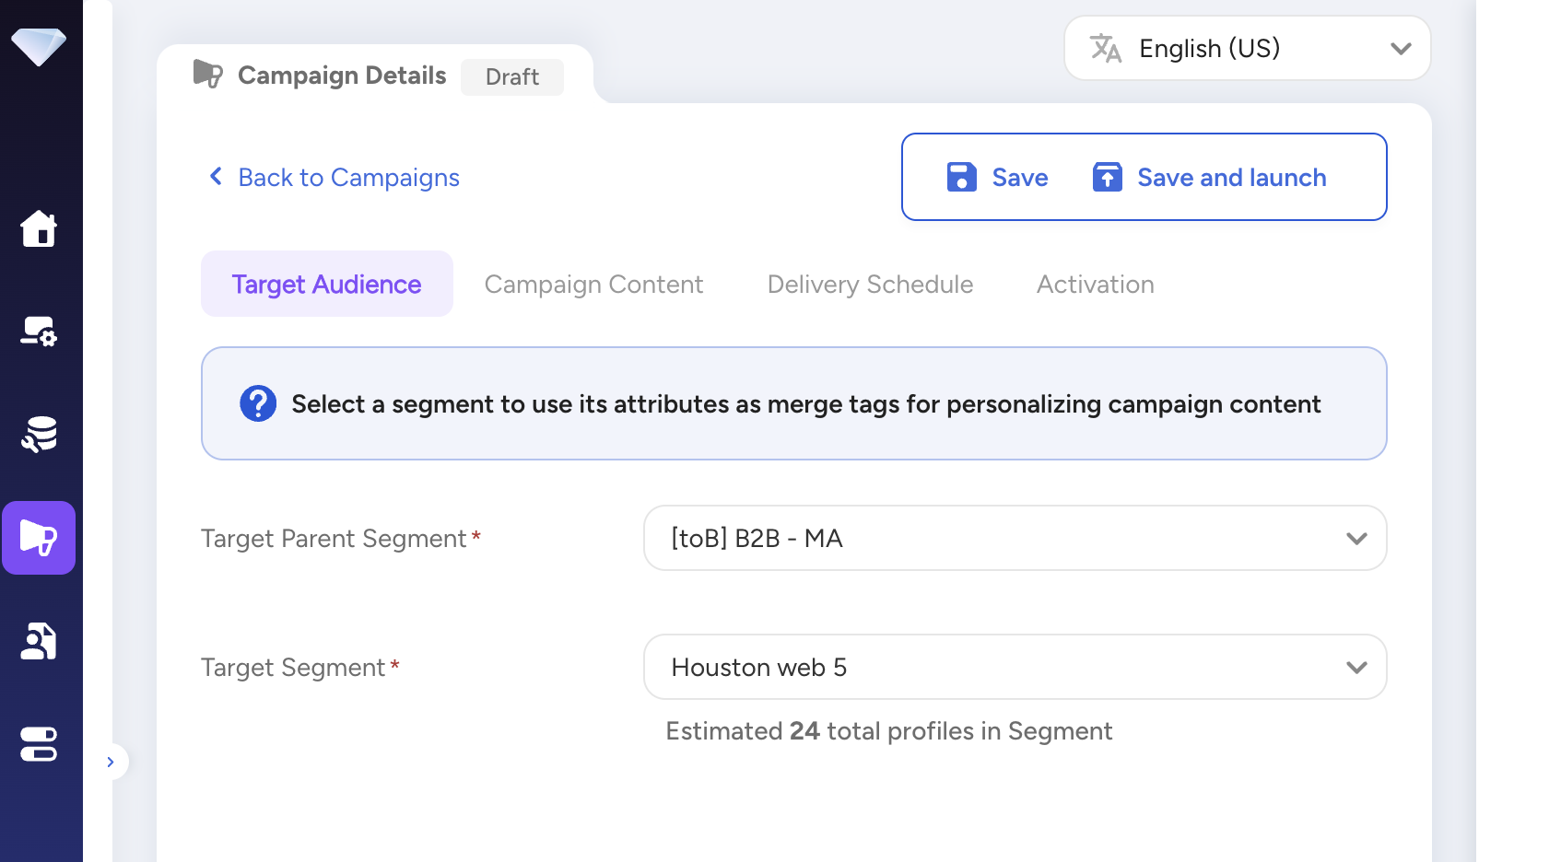The width and height of the screenshot is (1561, 862).
Task: Open the chat settings sidebar icon
Action: [x=39, y=332]
